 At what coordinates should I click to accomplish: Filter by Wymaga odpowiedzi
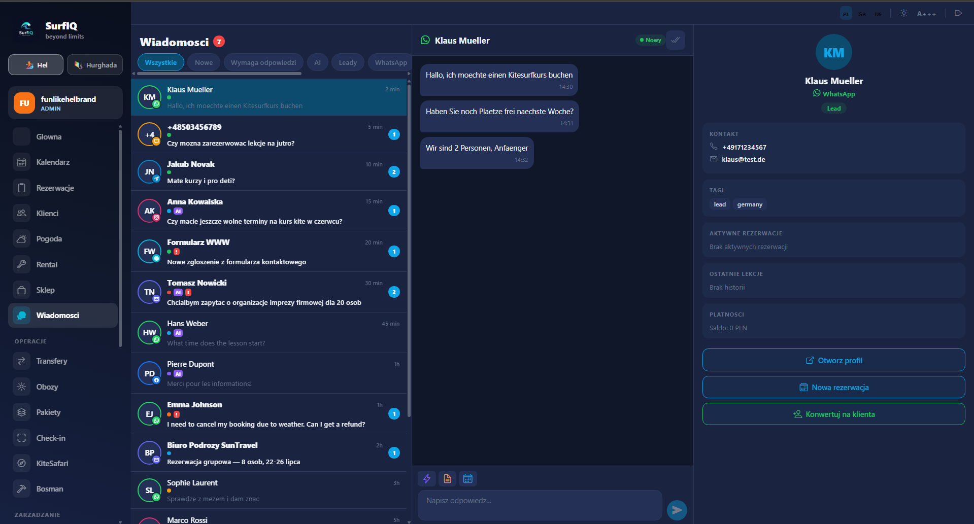click(263, 62)
